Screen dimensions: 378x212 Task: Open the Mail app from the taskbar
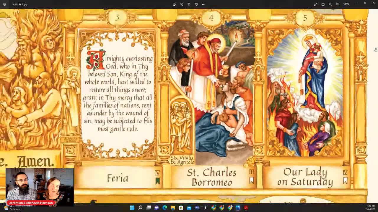tap(189, 208)
